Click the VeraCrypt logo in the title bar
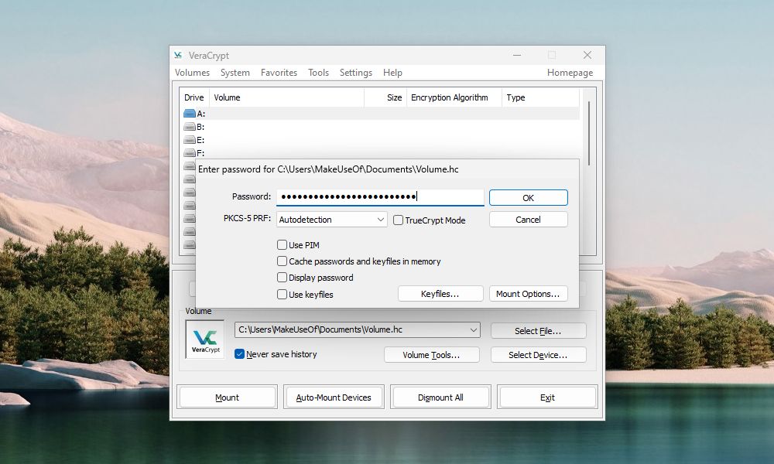The width and height of the screenshot is (774, 464). tap(178, 55)
